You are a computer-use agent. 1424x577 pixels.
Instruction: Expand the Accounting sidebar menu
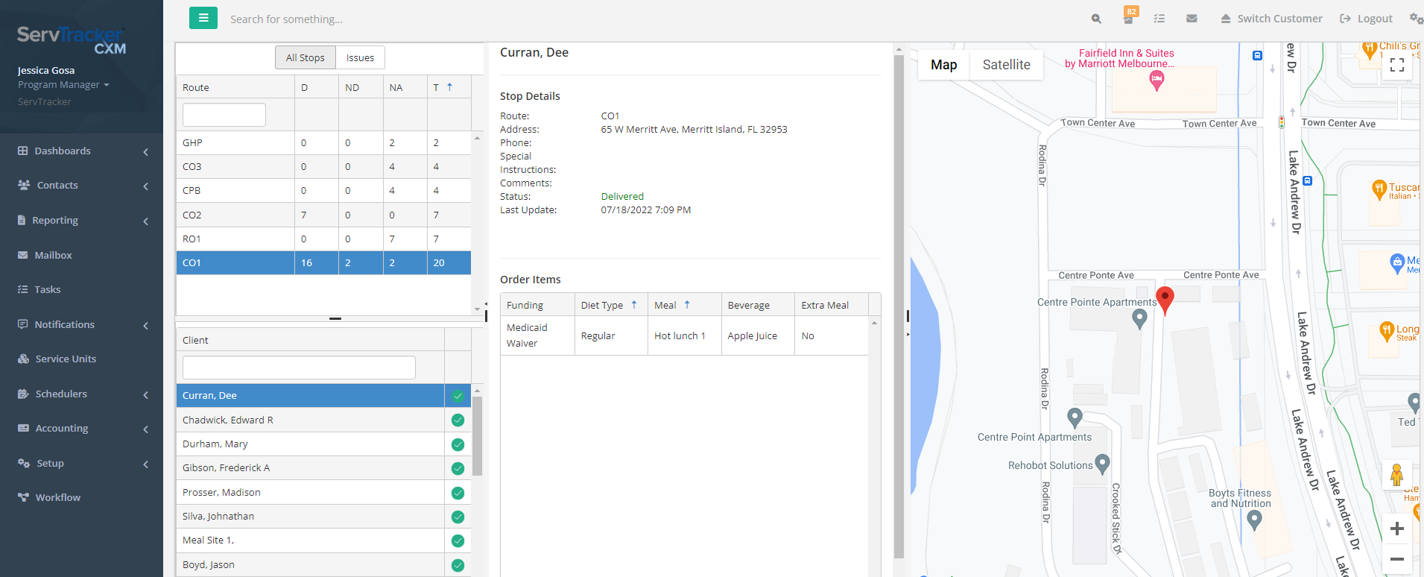click(x=81, y=428)
